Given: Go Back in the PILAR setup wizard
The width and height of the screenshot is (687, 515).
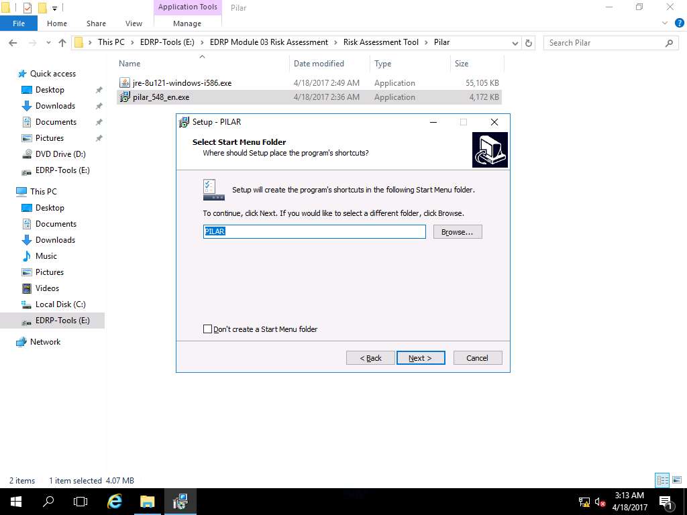Looking at the screenshot, I should pos(370,358).
